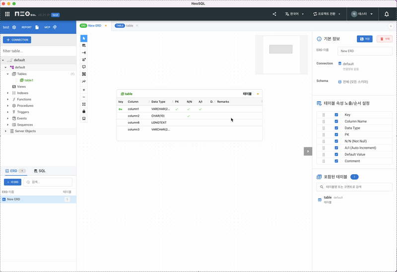Click the zoom out minus icon
This screenshot has height=272, width=397.
tap(84, 97)
